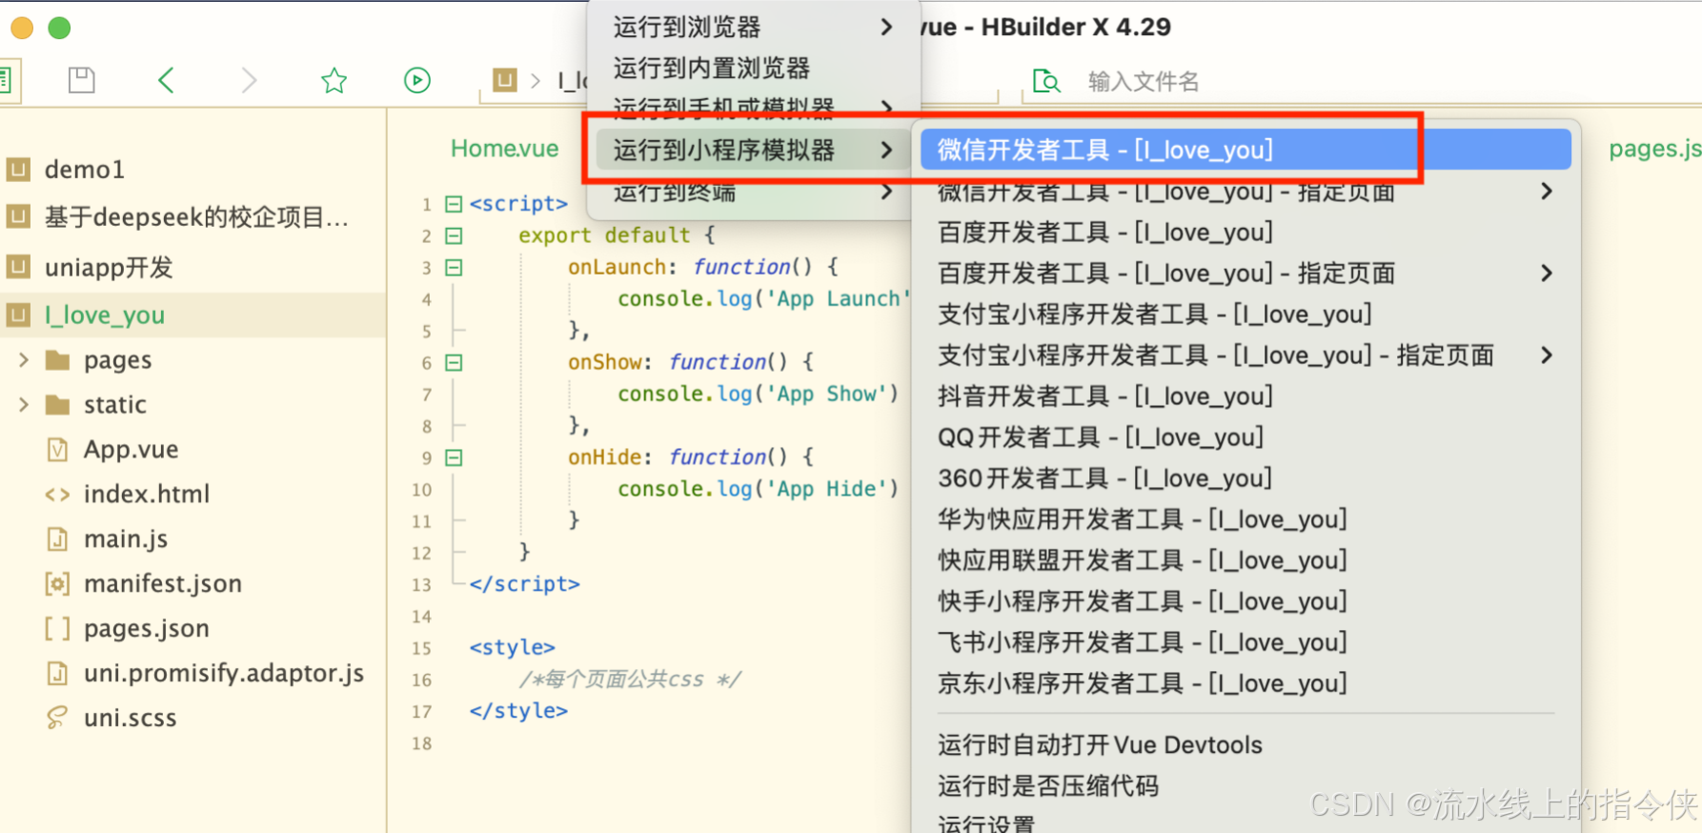The width and height of the screenshot is (1702, 833).
Task: Click the </style> closing tag line
Action: click(518, 711)
